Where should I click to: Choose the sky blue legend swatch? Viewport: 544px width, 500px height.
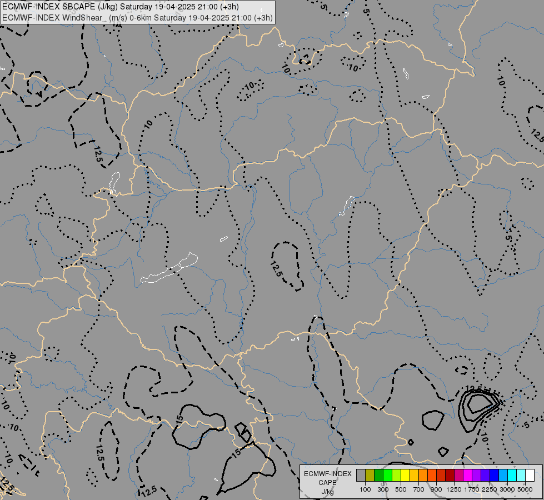503,475
